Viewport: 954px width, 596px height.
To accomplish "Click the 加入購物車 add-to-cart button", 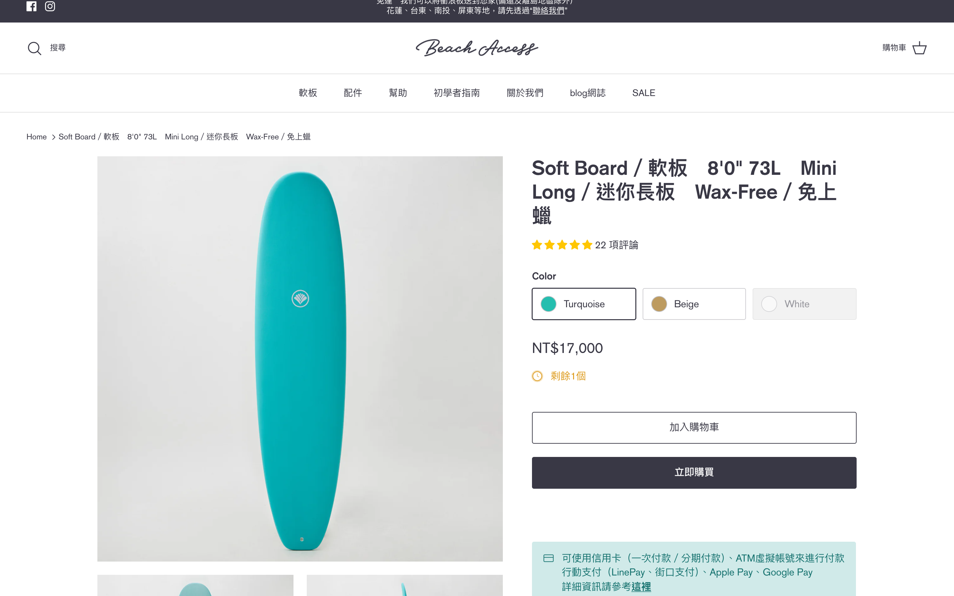I will click(x=694, y=428).
